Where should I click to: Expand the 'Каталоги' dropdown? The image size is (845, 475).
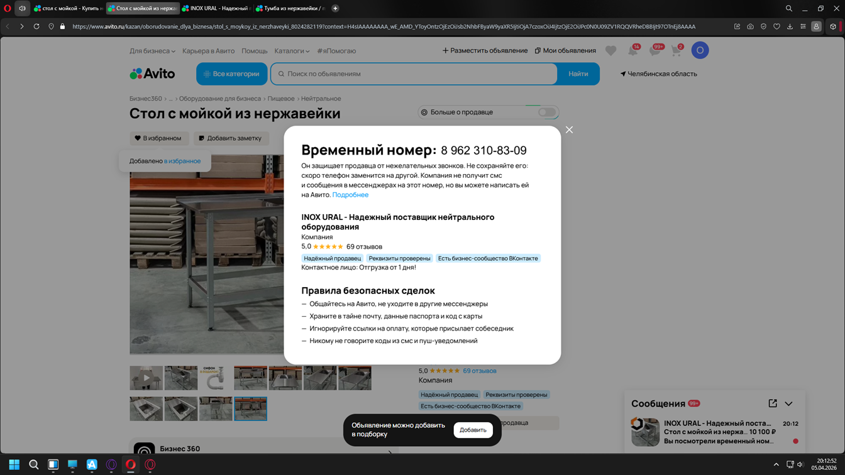pos(292,51)
